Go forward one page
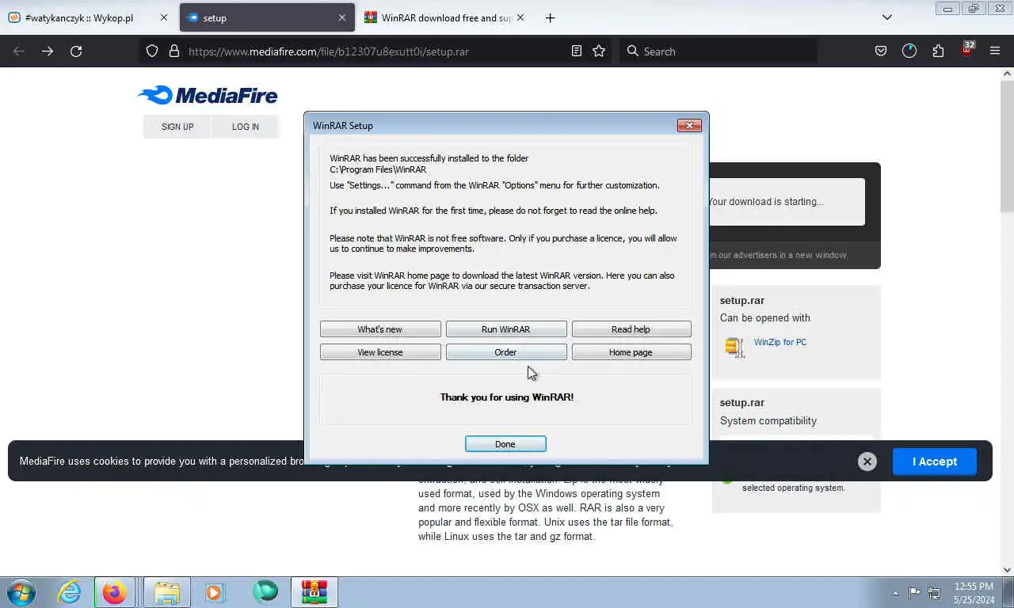Screen dimensions: 1014x608 pos(48,51)
